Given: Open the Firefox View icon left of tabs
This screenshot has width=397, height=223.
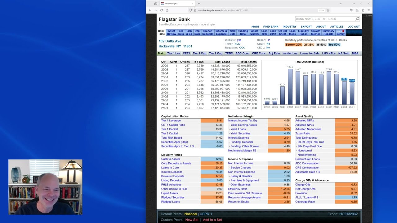Looking at the screenshot, I should point(156,3).
